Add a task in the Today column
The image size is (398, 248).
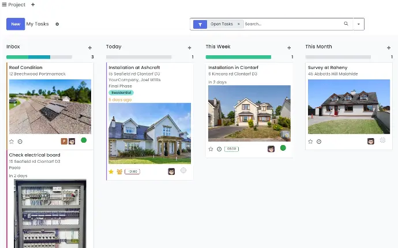tap(189, 48)
